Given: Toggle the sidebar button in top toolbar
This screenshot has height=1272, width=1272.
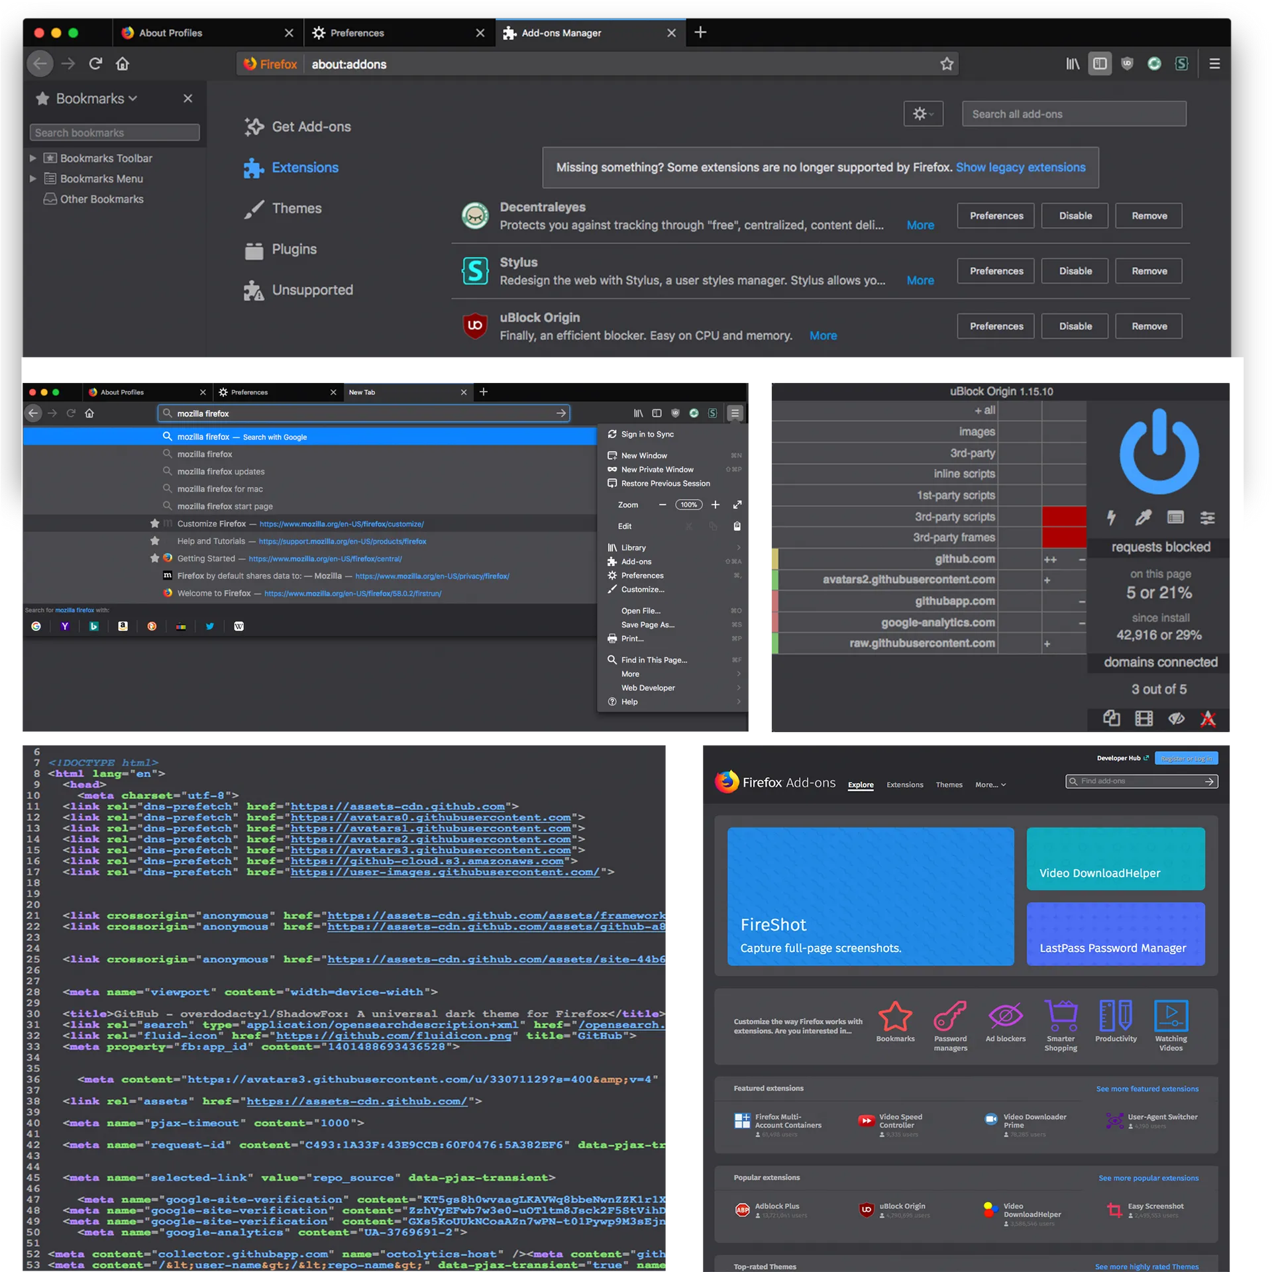Looking at the screenshot, I should coord(1100,64).
